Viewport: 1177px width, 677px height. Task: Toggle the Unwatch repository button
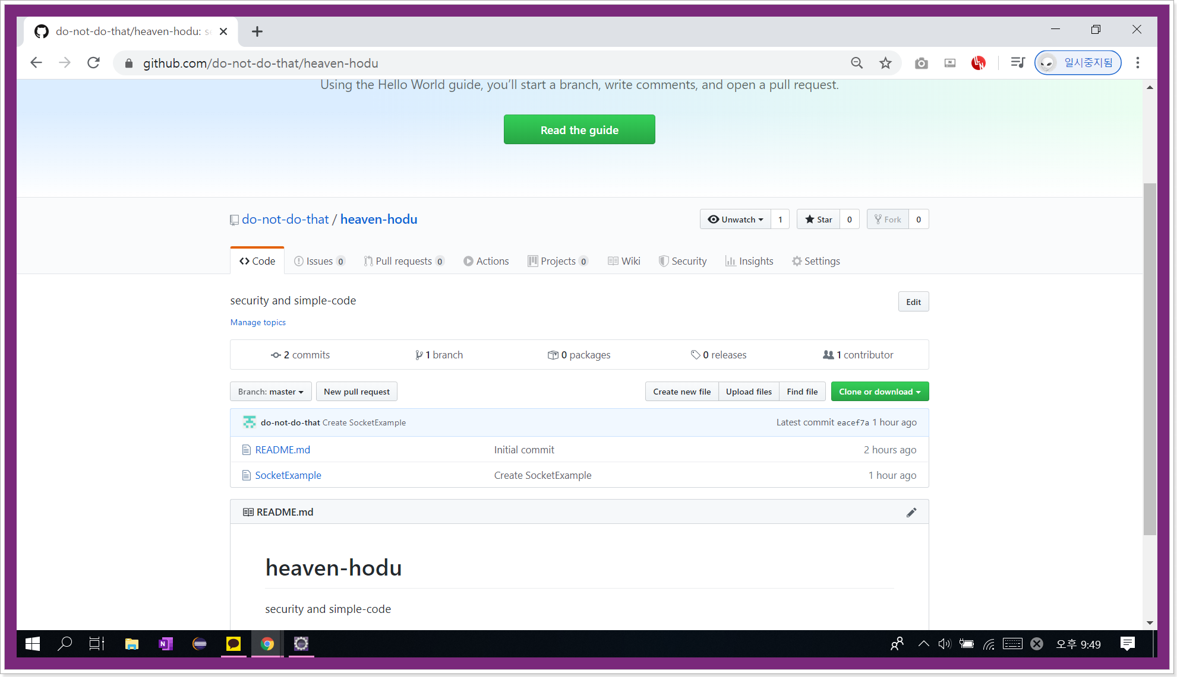(736, 220)
